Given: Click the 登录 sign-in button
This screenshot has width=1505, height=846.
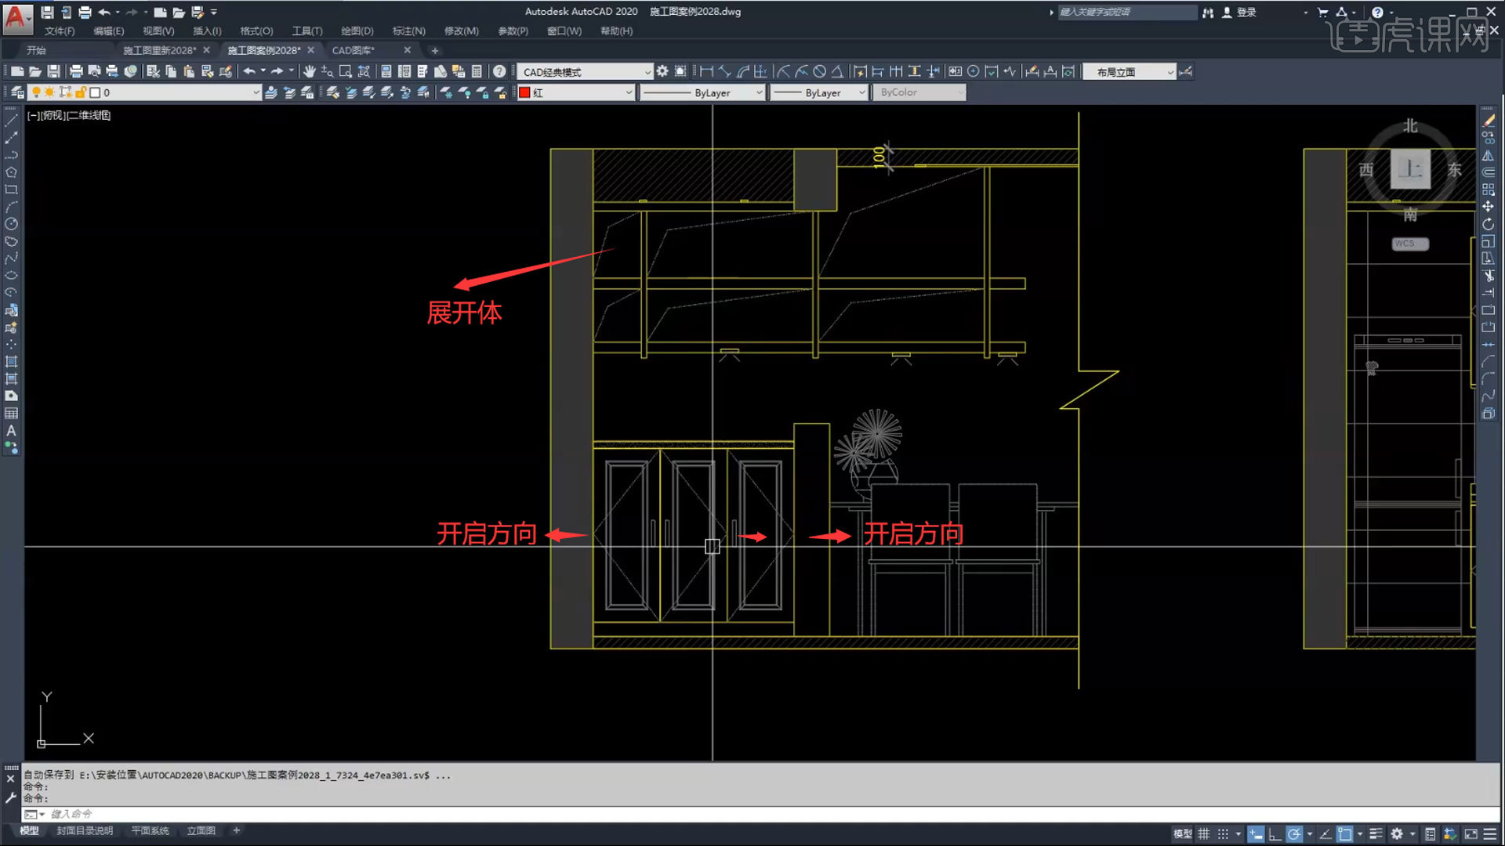Looking at the screenshot, I should pos(1239,13).
